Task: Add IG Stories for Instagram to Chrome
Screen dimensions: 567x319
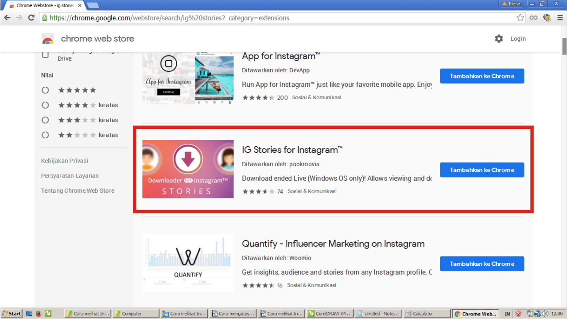Action: (x=482, y=170)
